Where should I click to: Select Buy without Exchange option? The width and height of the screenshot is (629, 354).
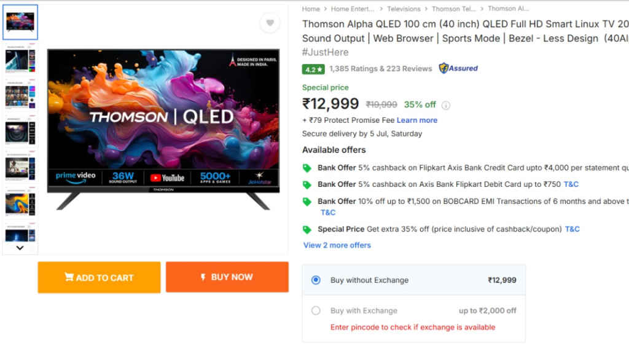(316, 280)
